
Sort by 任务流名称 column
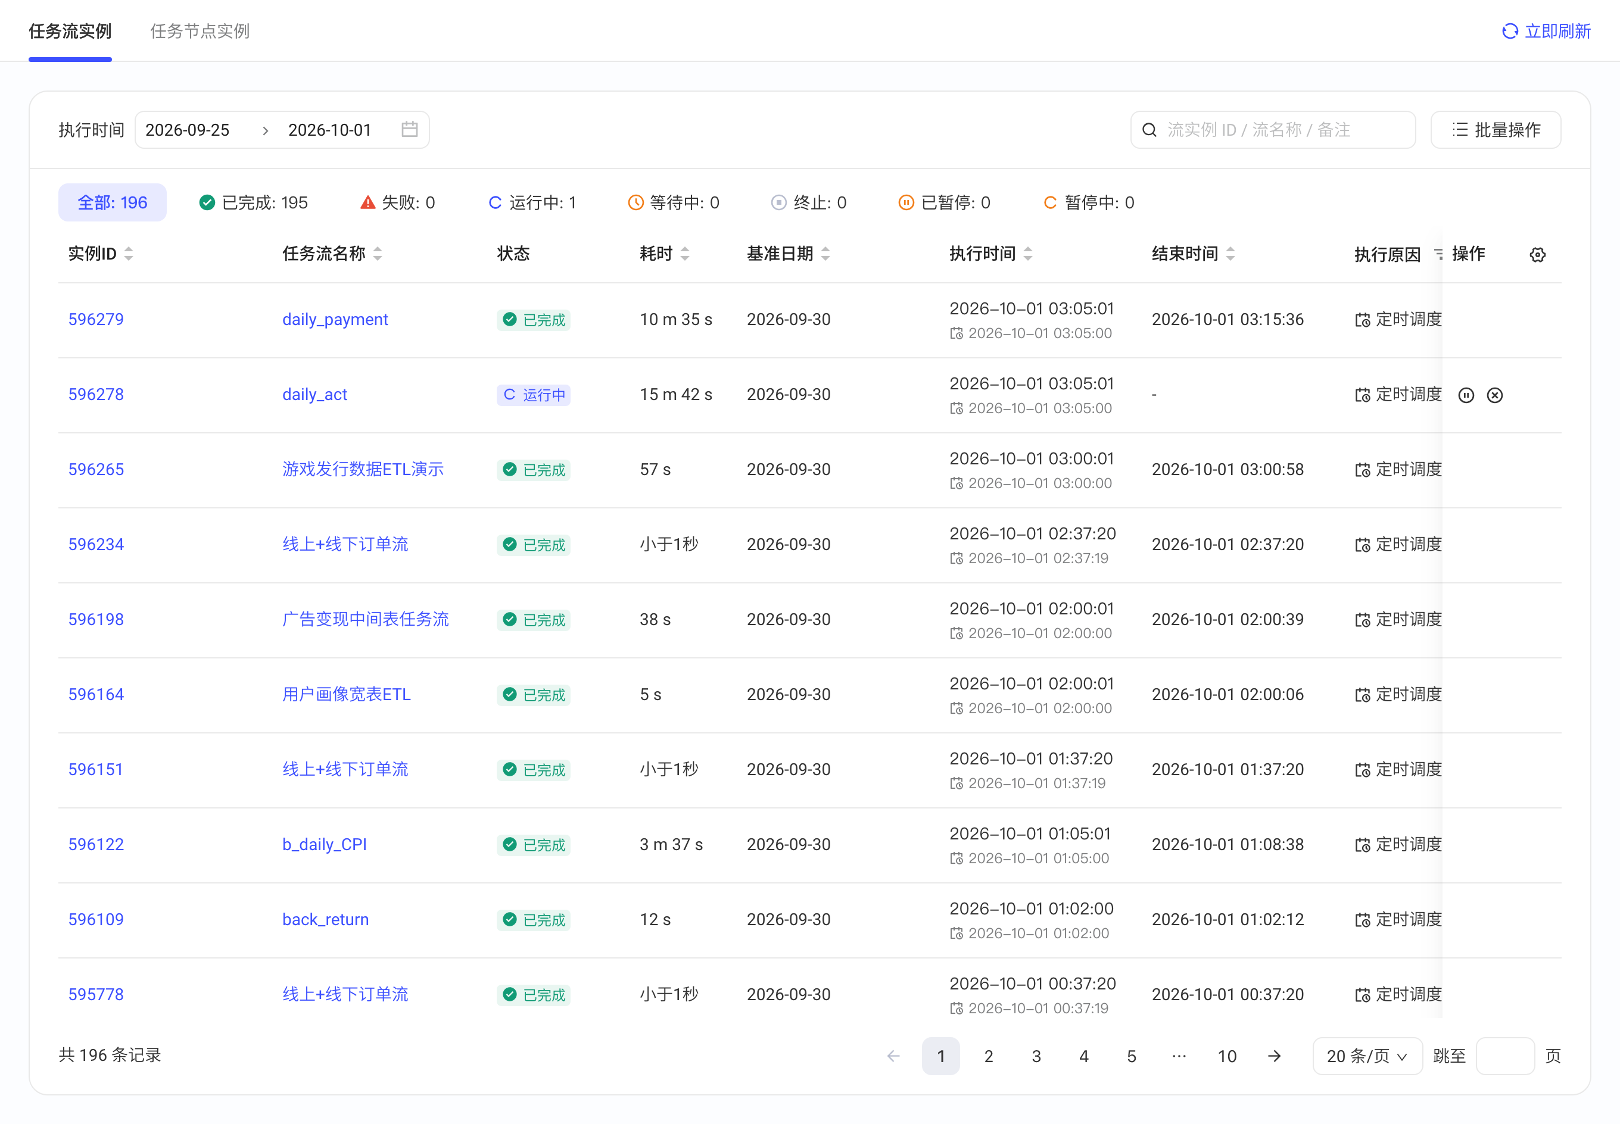(x=378, y=254)
